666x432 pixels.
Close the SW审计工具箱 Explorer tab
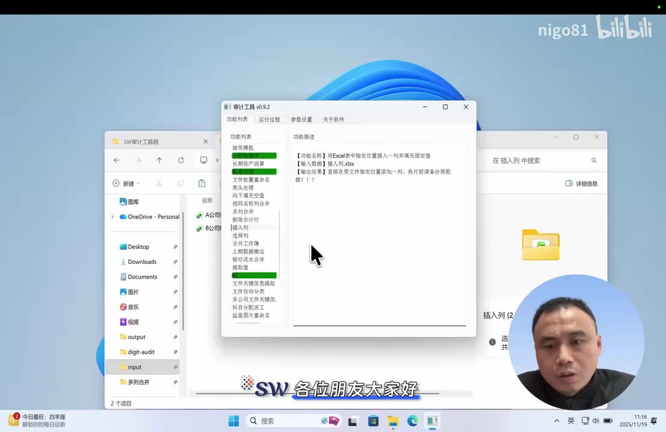pyautogui.click(x=206, y=142)
